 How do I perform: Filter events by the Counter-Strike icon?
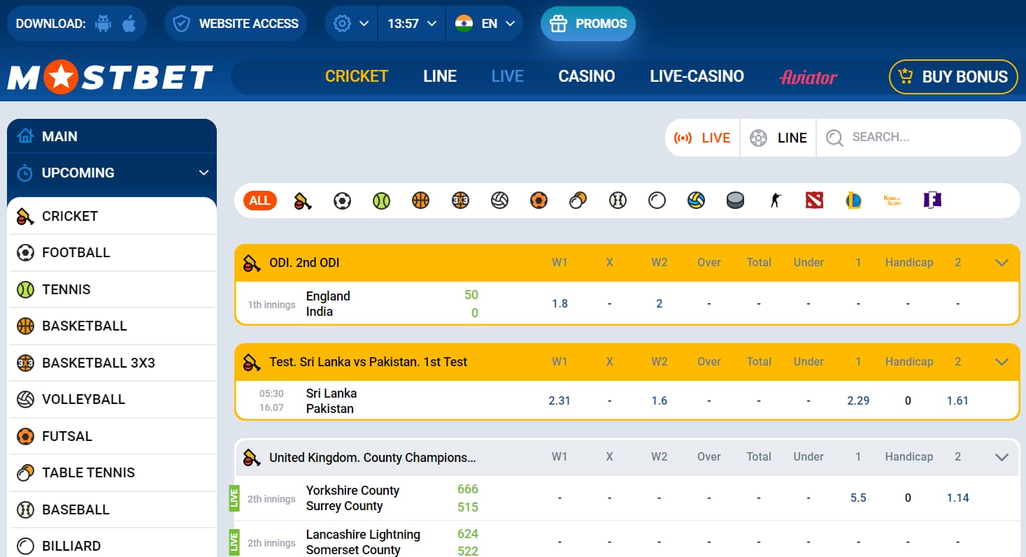tap(775, 201)
